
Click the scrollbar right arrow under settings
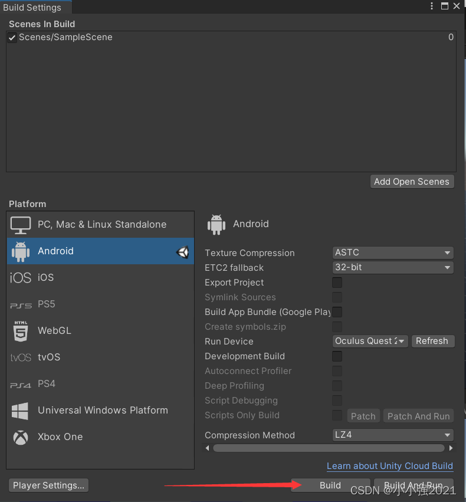pyautogui.click(x=451, y=448)
